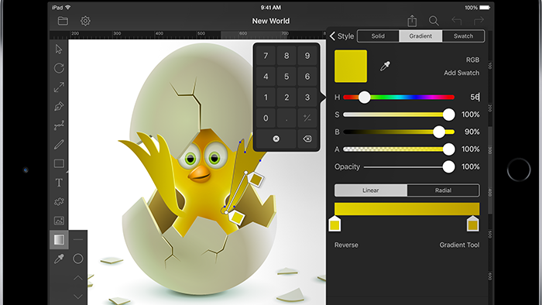The height and width of the screenshot is (305, 542).
Task: Click the Saturation 100% value
Action: point(471,115)
